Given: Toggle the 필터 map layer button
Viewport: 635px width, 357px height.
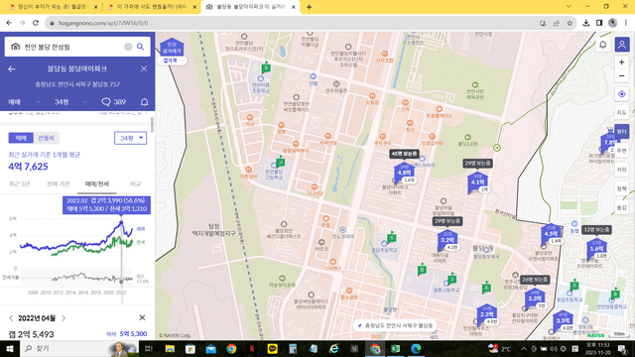Looking at the screenshot, I should point(621,131).
